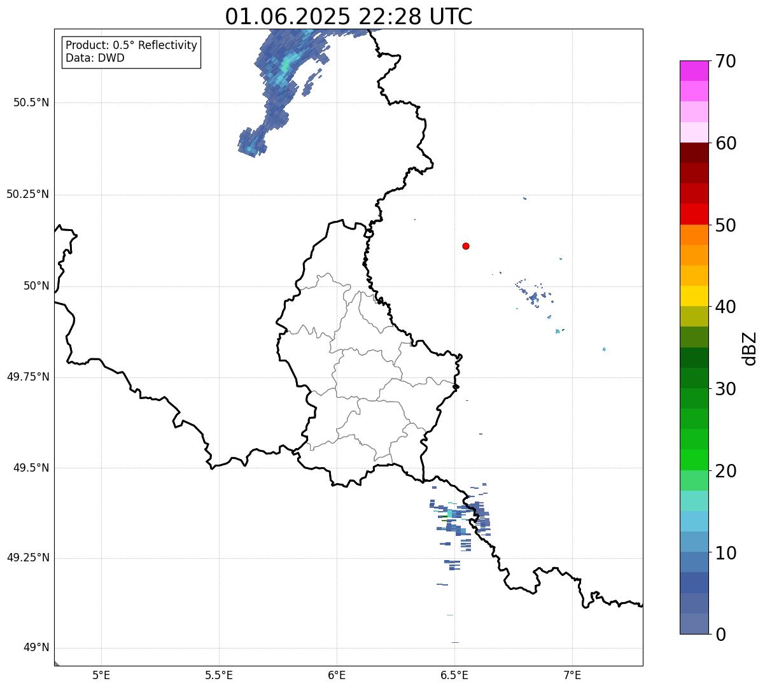This screenshot has width=765, height=688.
Task: Click the '6.5°E' longitude label
Action: 454,675
